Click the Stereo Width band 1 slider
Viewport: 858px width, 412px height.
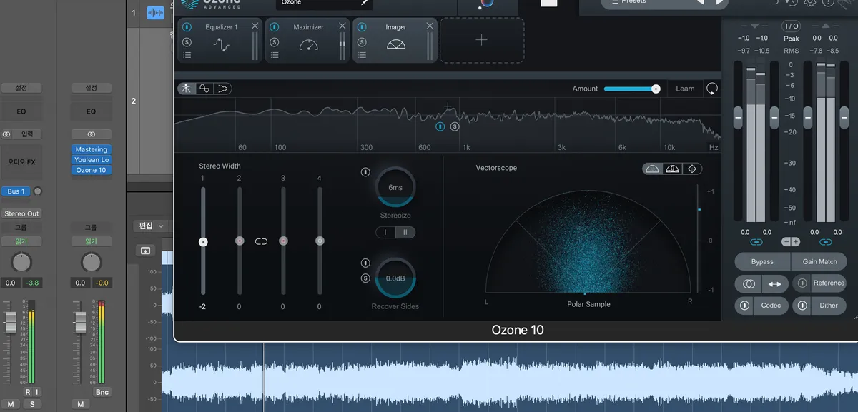pyautogui.click(x=203, y=241)
